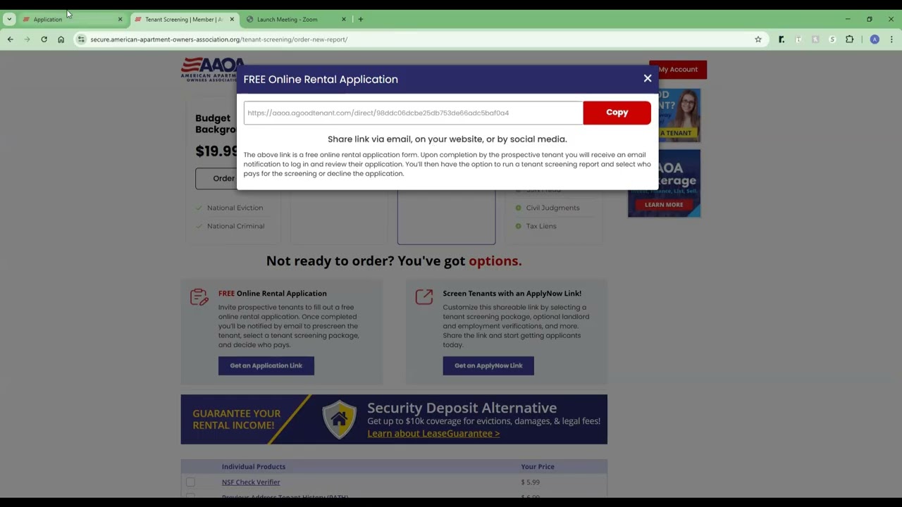Image resolution: width=902 pixels, height=507 pixels.
Task: Go to browser home page
Action: [x=61, y=39]
